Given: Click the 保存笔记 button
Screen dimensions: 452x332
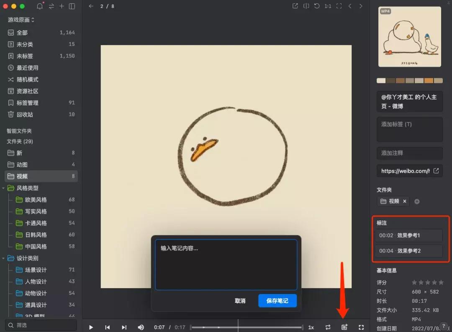Looking at the screenshot, I should tap(277, 301).
